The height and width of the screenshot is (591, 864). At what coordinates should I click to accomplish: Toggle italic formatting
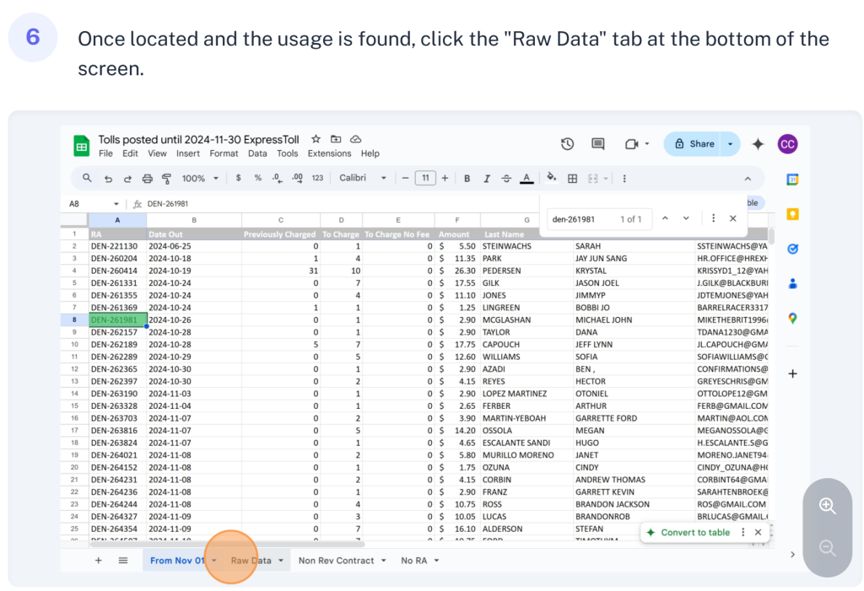[x=486, y=179]
